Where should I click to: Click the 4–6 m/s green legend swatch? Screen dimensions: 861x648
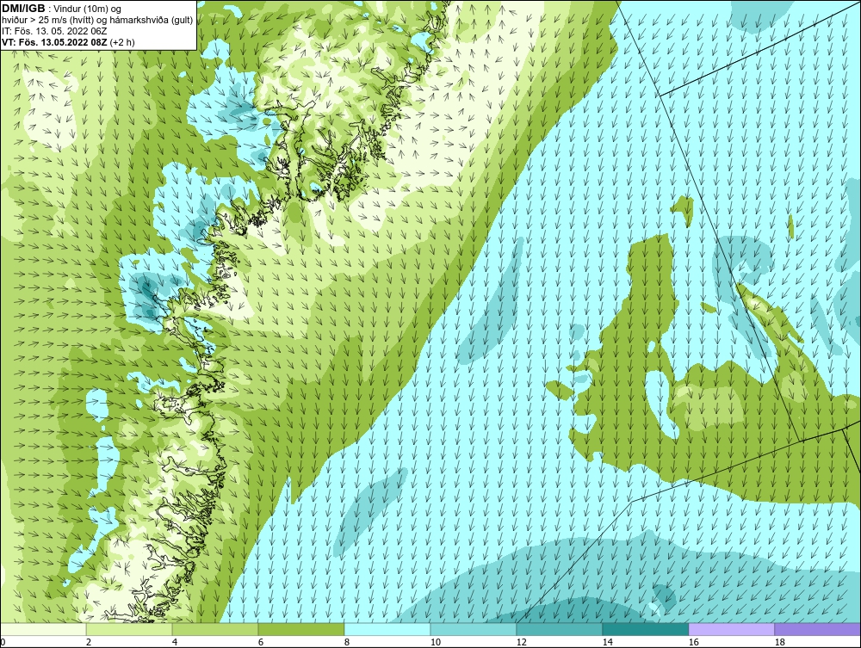coord(215,629)
